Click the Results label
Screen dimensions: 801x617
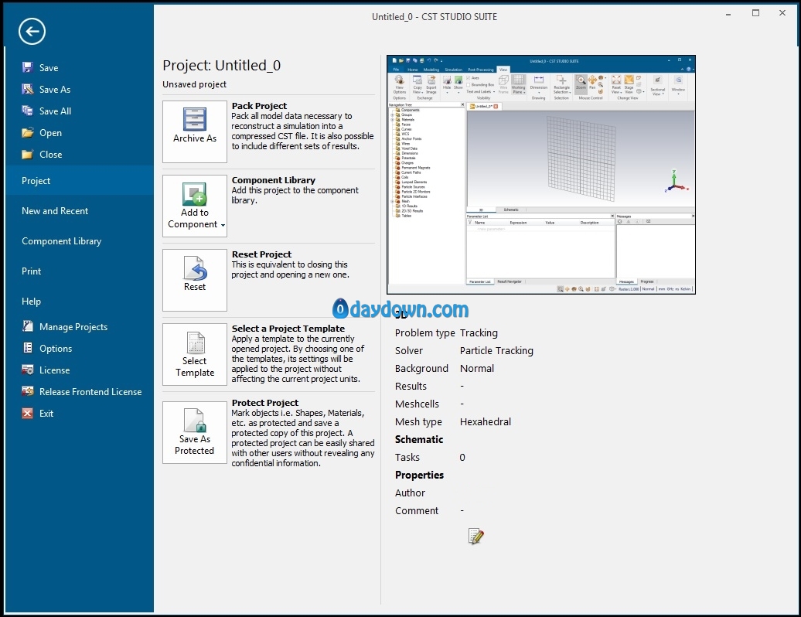pos(411,386)
